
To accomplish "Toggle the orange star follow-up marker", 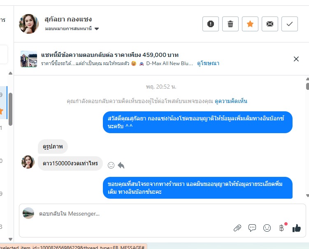I will pos(250,24).
